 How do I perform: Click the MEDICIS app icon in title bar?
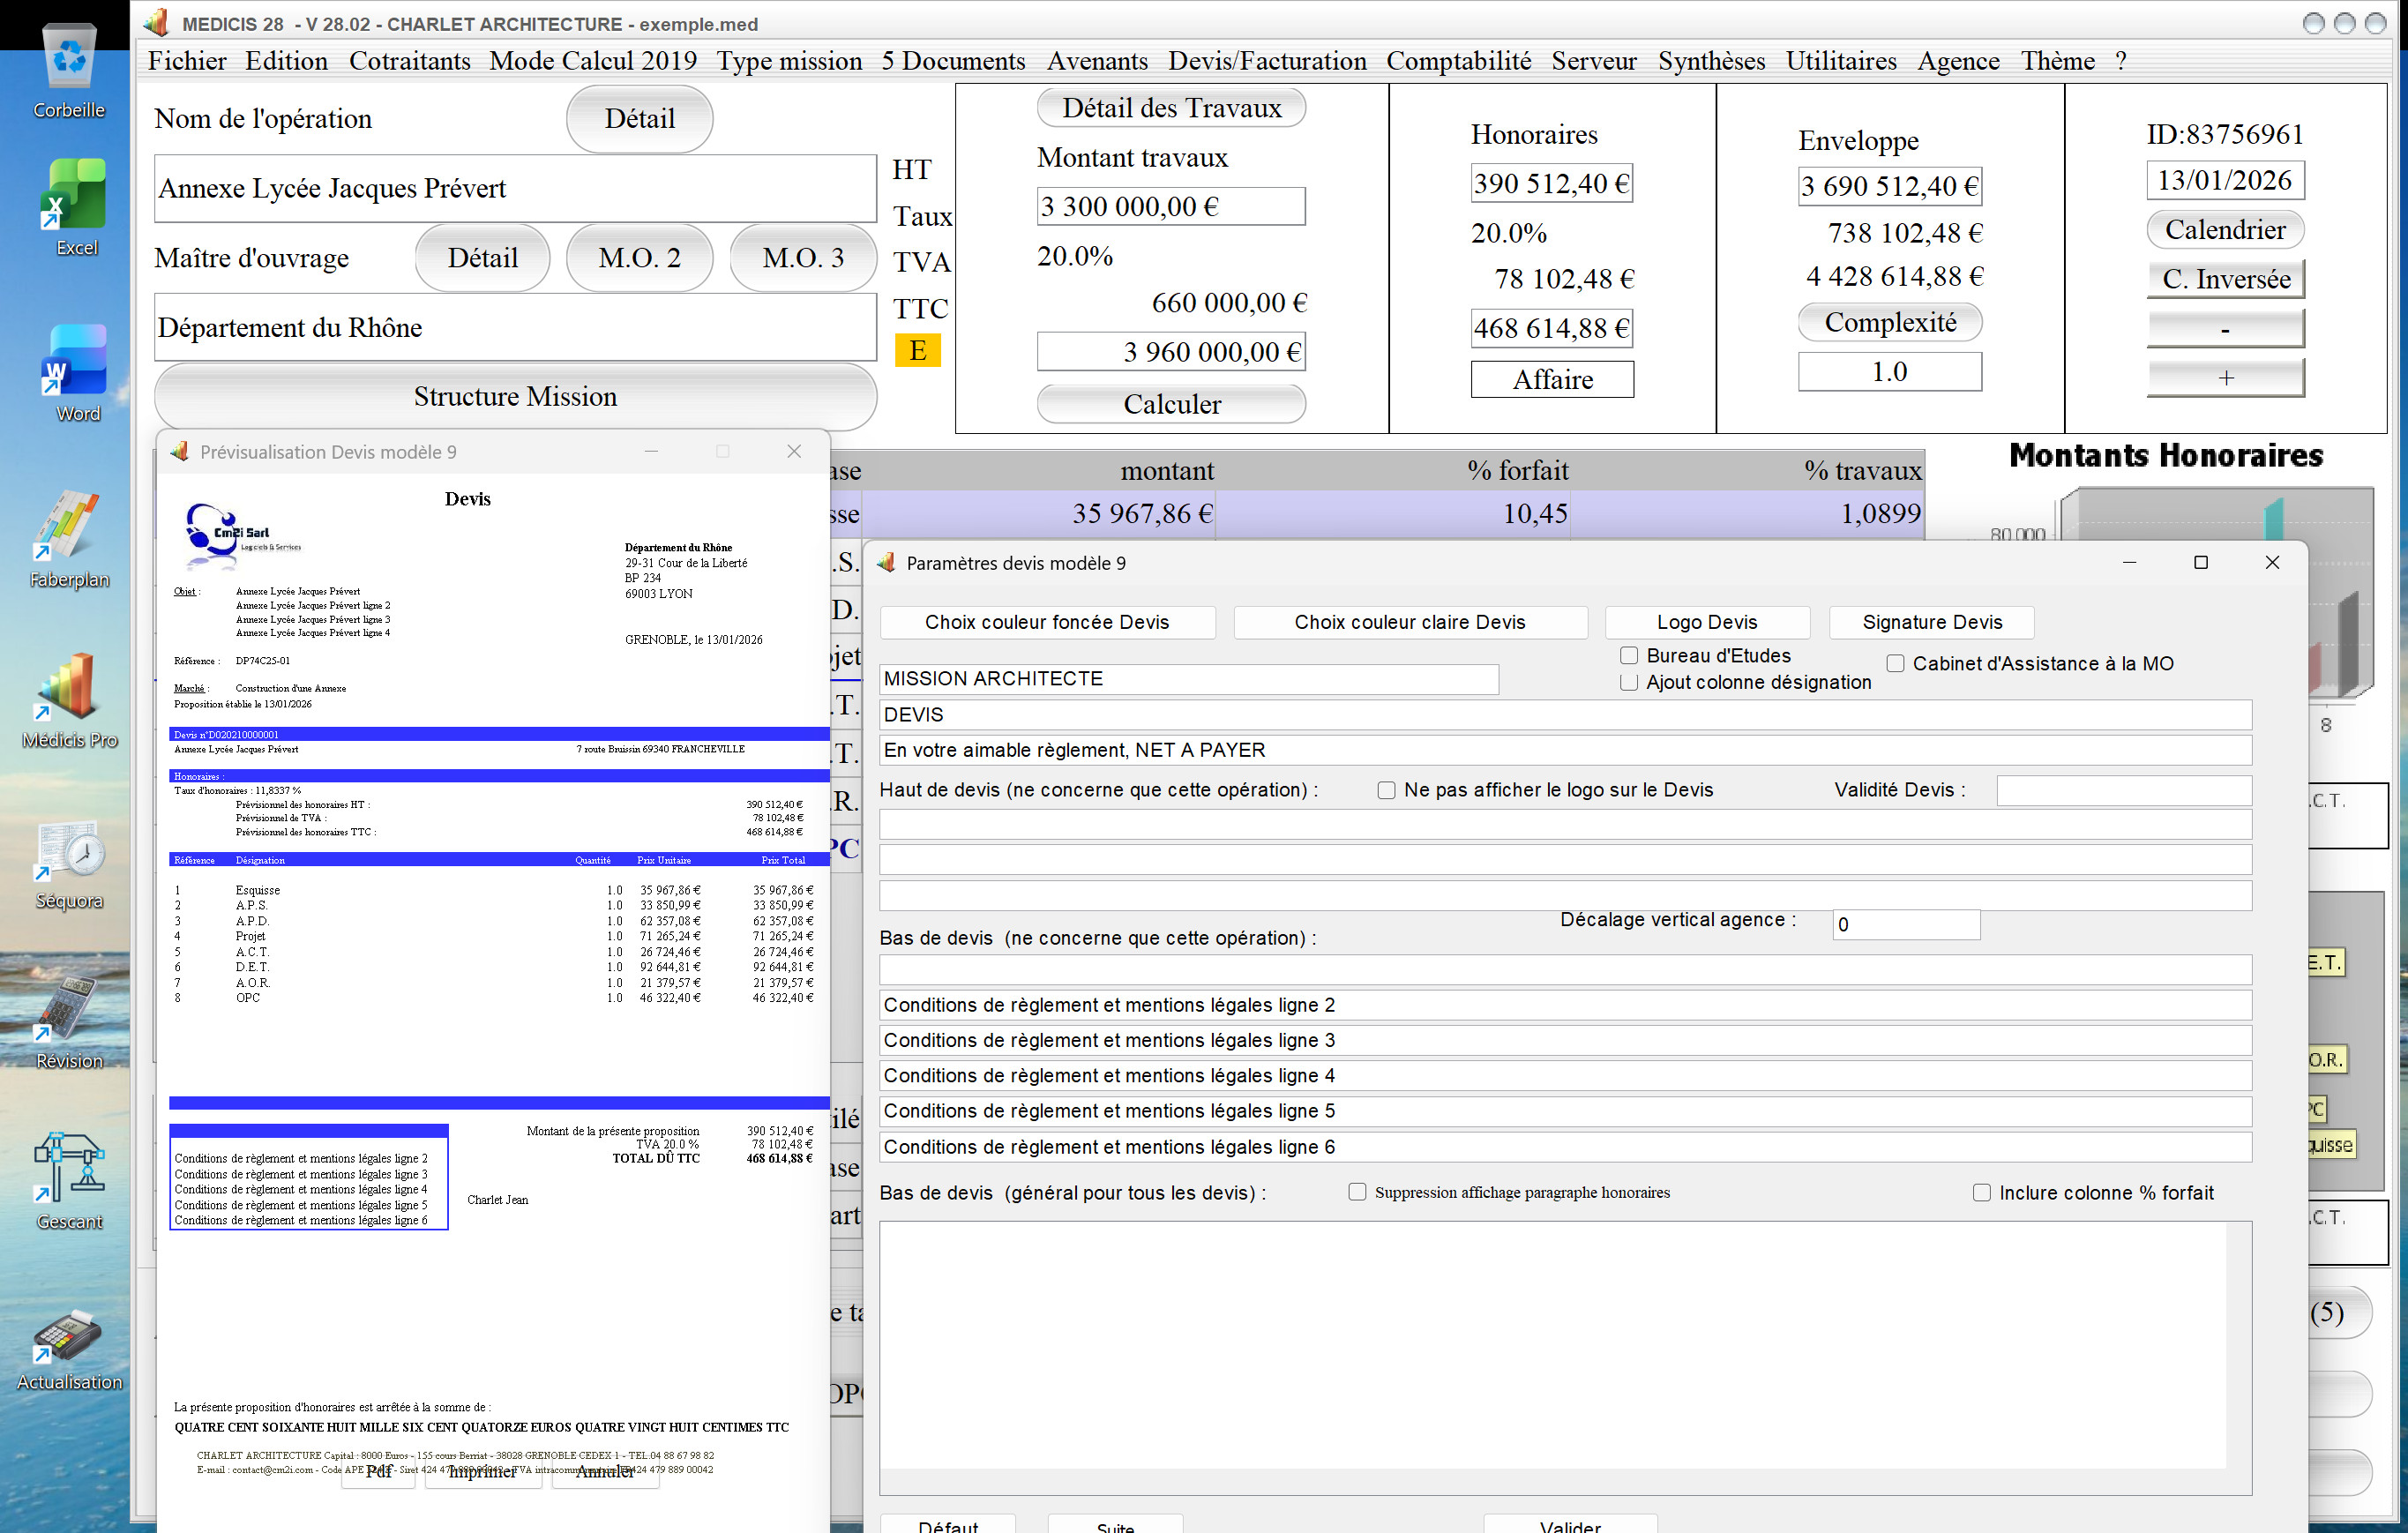click(156, 22)
